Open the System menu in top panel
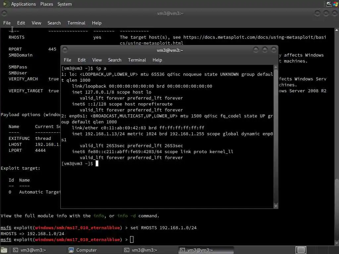339x254 pixels. (x=65, y=4)
